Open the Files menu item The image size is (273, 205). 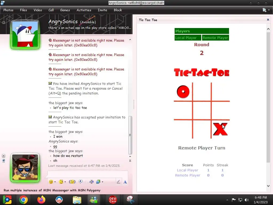pos(23,10)
